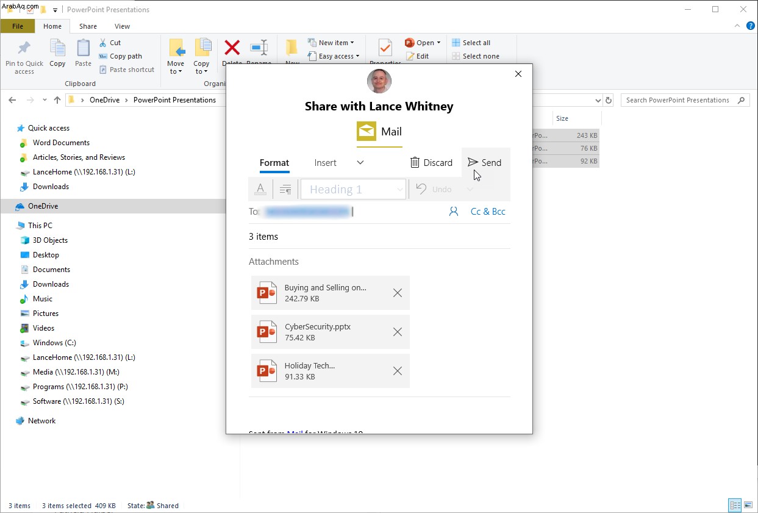Expand more tabs chevron next to Insert
758x513 pixels.
(x=360, y=162)
